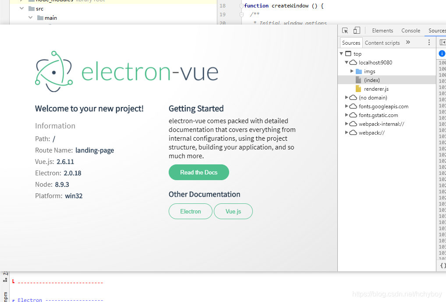Expand the webpack-internal:// node
Image resolution: width=446 pixels, height=302 pixels.
coord(347,124)
